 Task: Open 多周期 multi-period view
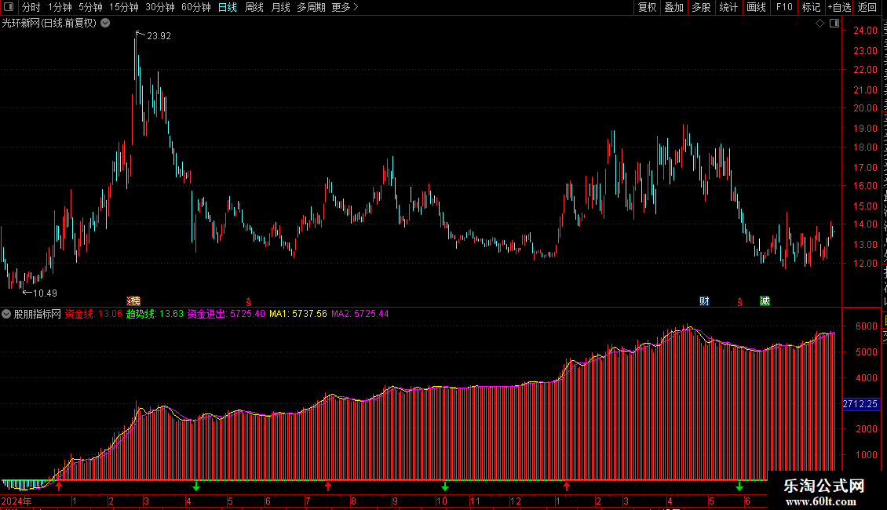(311, 7)
